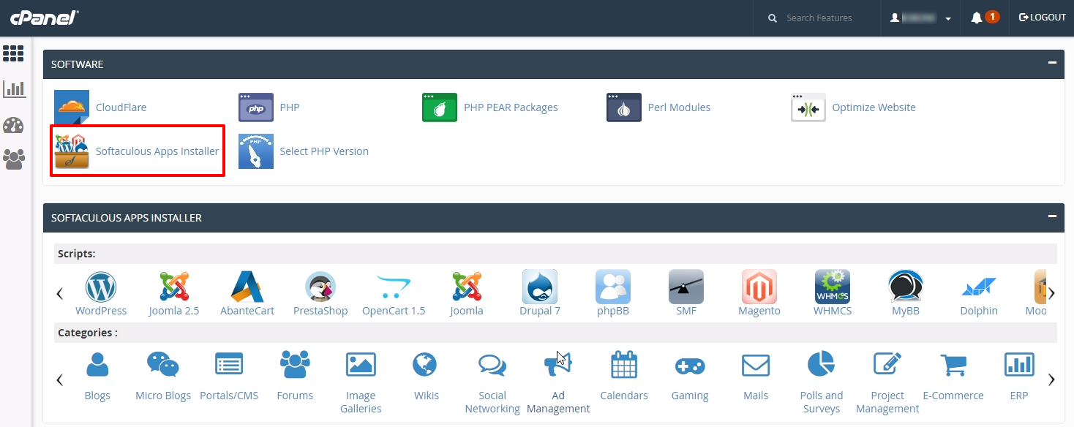Open the Perl Modules icon
Screen dimensions: 1074x427
[x=624, y=107]
